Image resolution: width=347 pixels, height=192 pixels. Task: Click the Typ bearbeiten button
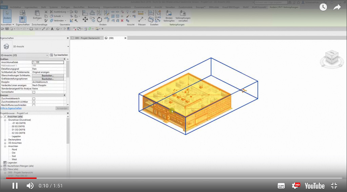pyautogui.click(x=59, y=55)
